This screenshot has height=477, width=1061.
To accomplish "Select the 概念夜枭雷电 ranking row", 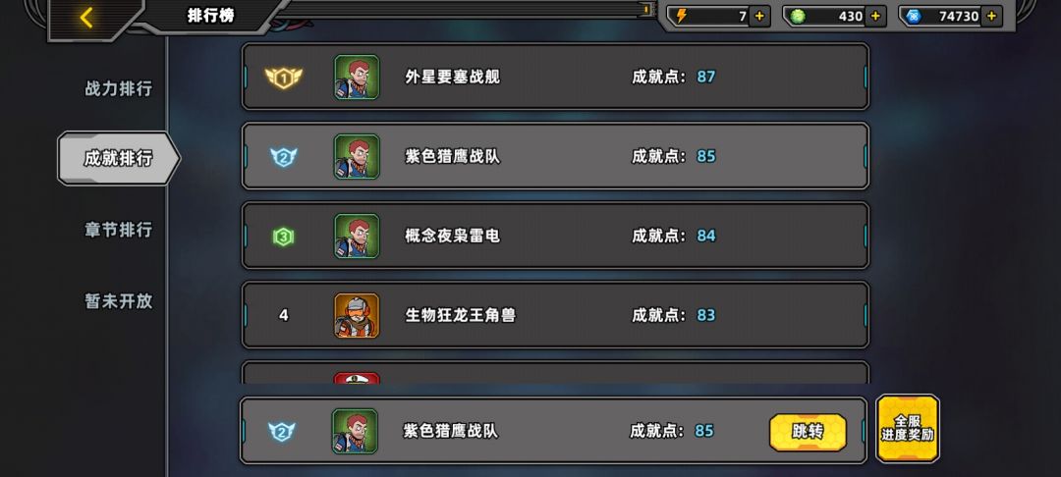I will click(555, 236).
